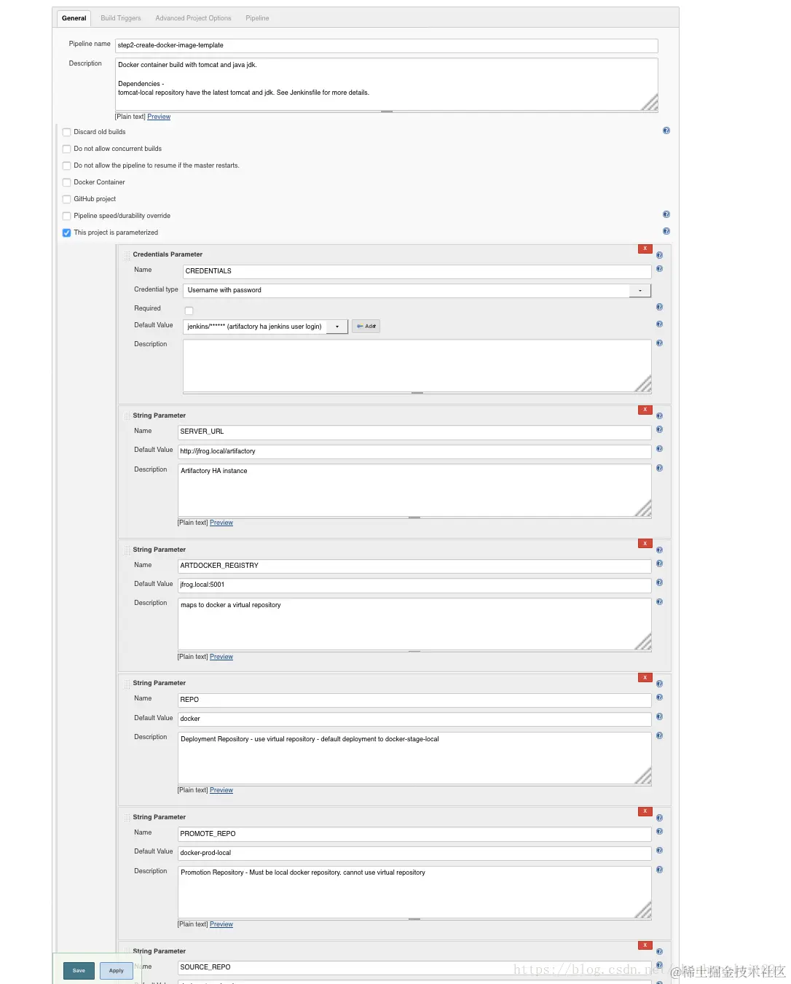The width and height of the screenshot is (791, 984).
Task: Focus the pipeline Description text area
Action: click(x=387, y=85)
